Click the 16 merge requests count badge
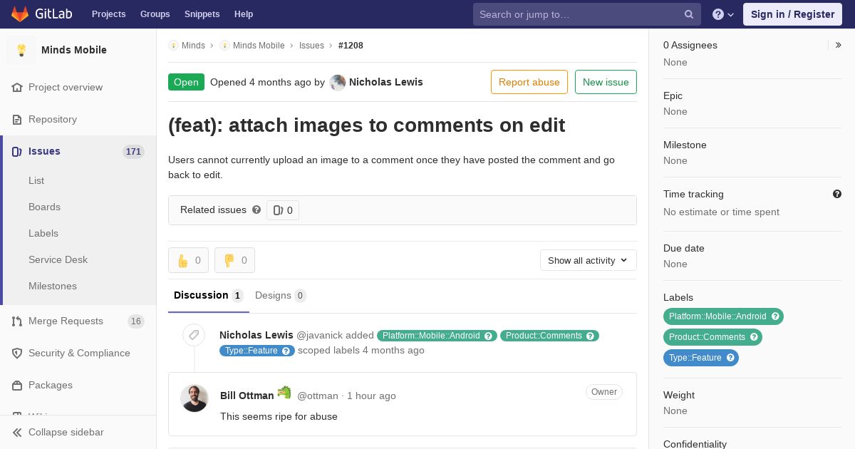The width and height of the screenshot is (855, 449). click(136, 321)
